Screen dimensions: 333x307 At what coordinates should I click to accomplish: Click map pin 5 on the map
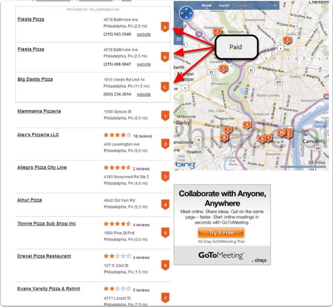tap(262, 139)
